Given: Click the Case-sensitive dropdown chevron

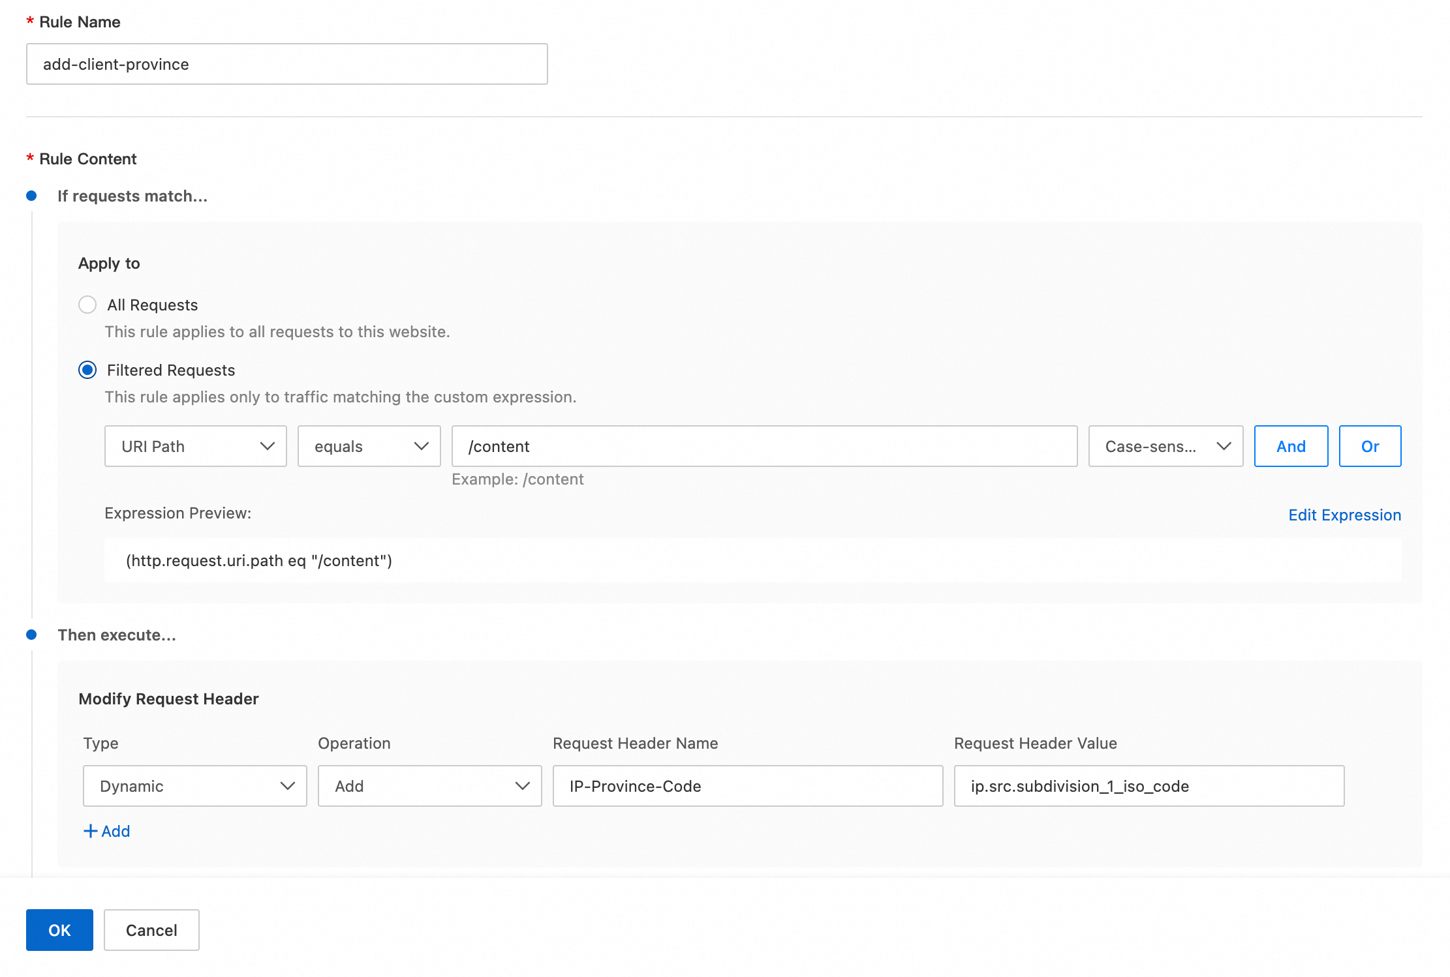Looking at the screenshot, I should click(1224, 446).
